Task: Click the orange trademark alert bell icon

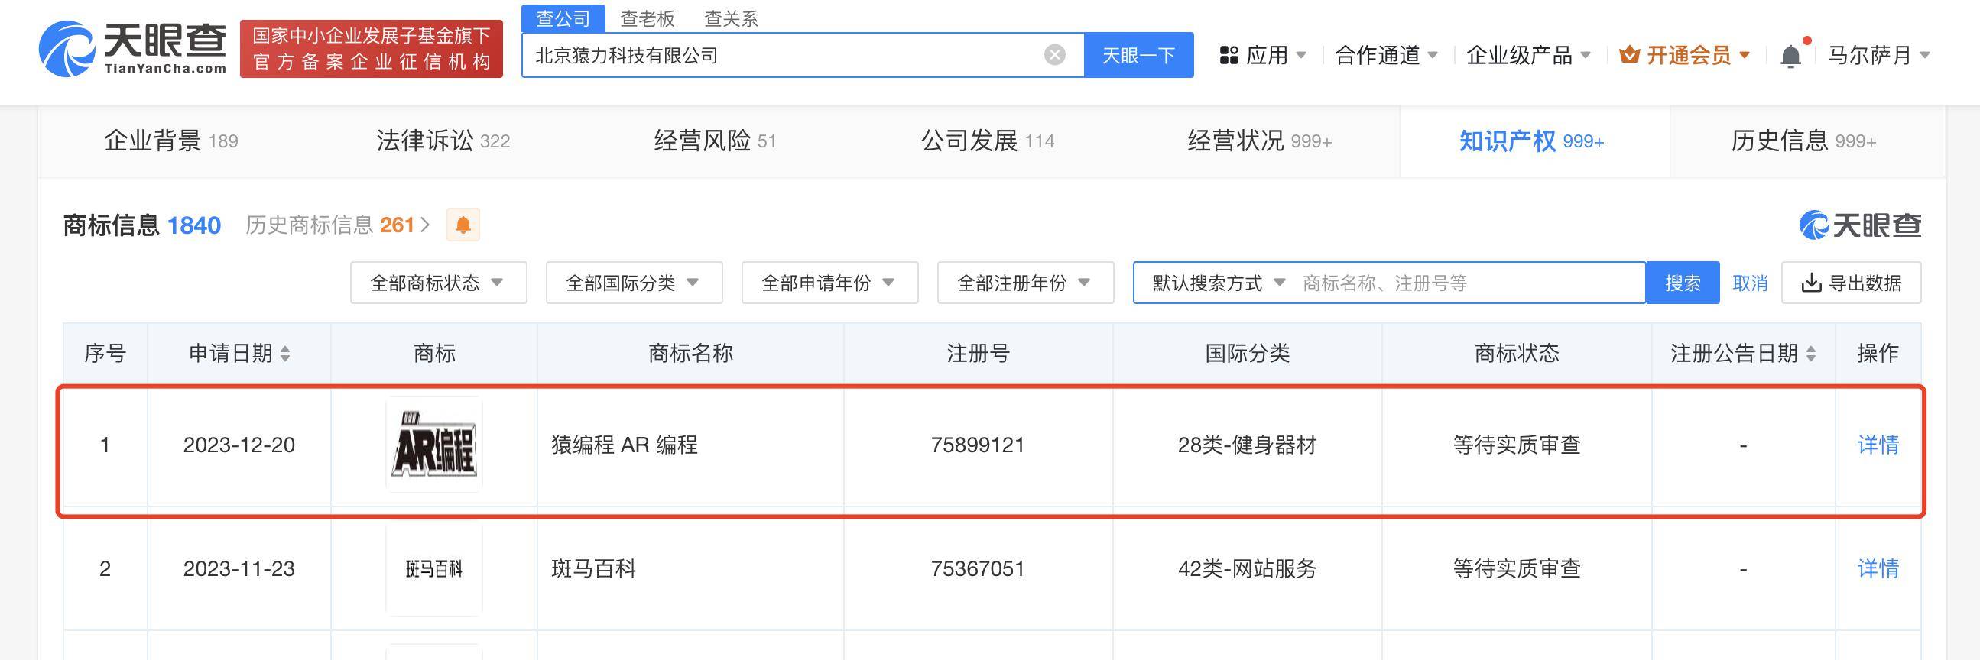Action: [x=463, y=225]
